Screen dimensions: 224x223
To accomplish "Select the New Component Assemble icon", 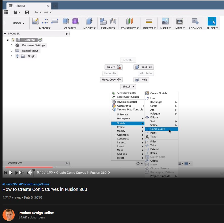I will click(103, 21).
